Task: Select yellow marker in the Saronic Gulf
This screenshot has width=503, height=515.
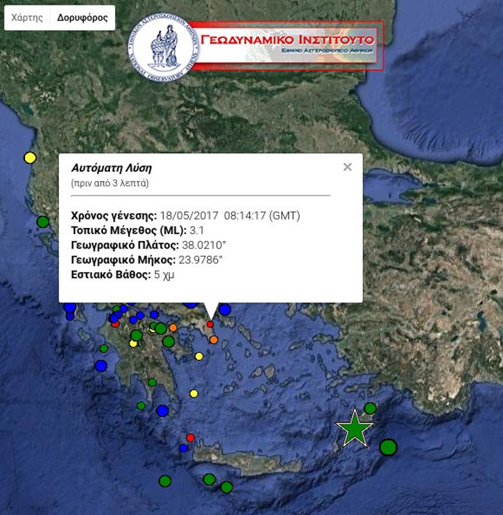Action: [199, 356]
